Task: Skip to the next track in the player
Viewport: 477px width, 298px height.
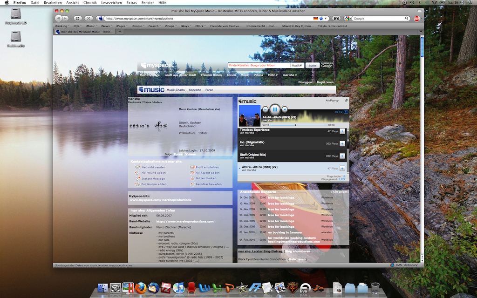Action: [x=285, y=109]
